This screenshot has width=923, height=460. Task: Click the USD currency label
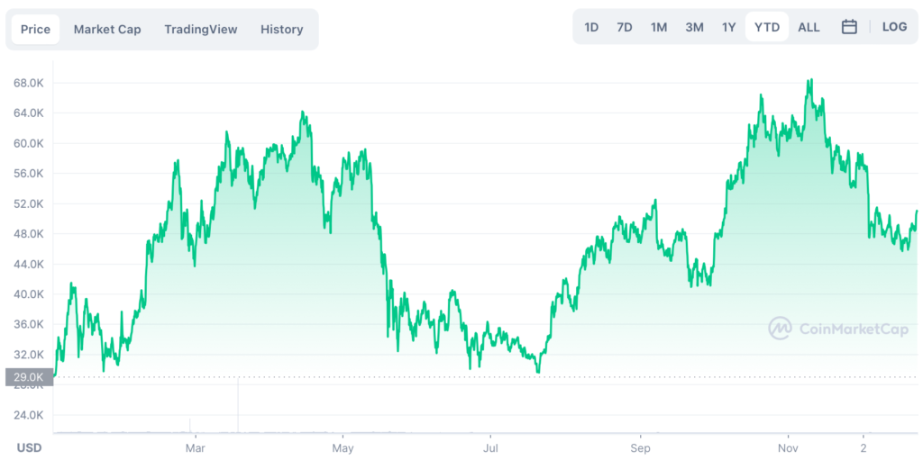pyautogui.click(x=29, y=446)
